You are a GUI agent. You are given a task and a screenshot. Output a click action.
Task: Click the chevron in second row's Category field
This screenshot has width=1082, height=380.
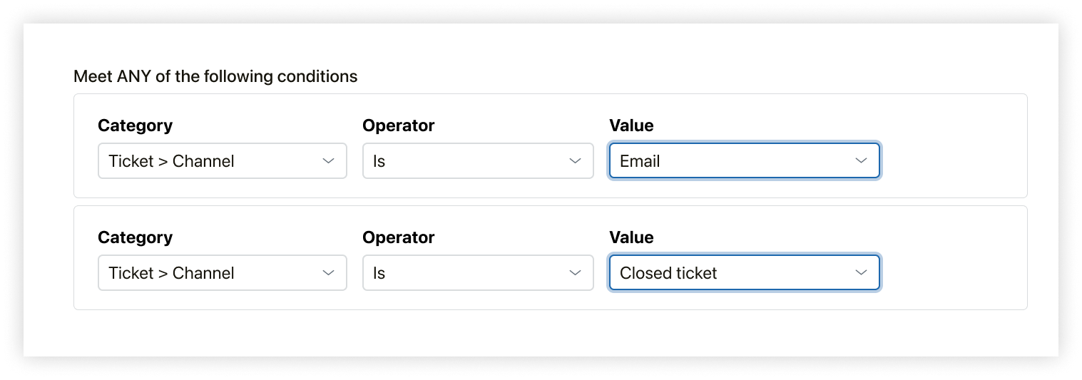(x=329, y=273)
